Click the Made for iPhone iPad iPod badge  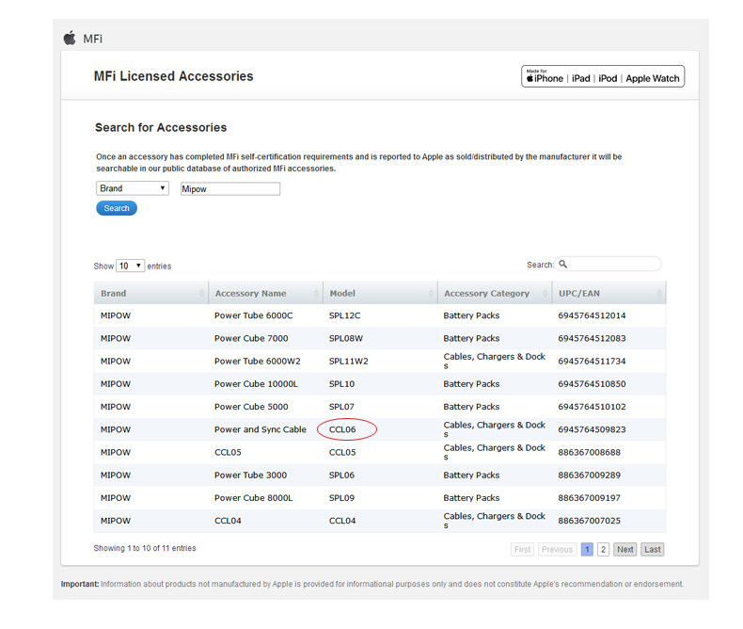(603, 76)
